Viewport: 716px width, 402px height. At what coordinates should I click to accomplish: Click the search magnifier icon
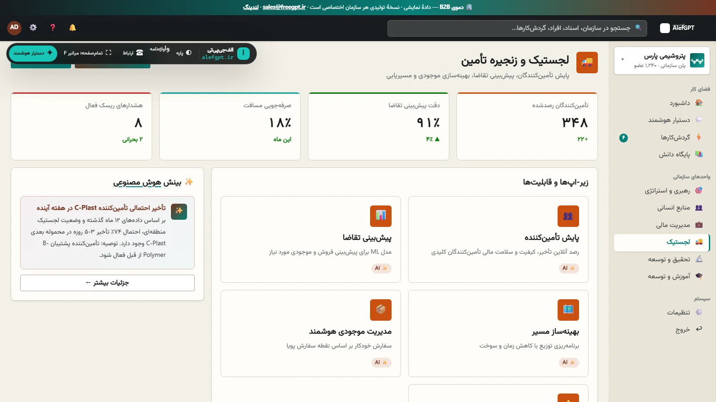click(638, 28)
